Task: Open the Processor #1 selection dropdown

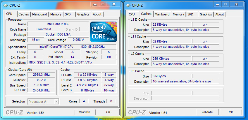Action: click(x=44, y=102)
